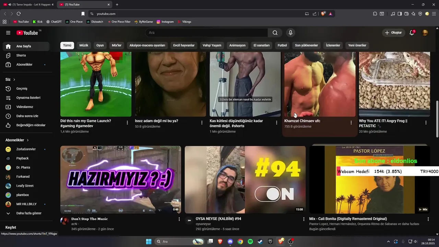Focus the YouTube Ara search field
Viewport: 439px width, 247px height.
click(x=206, y=33)
